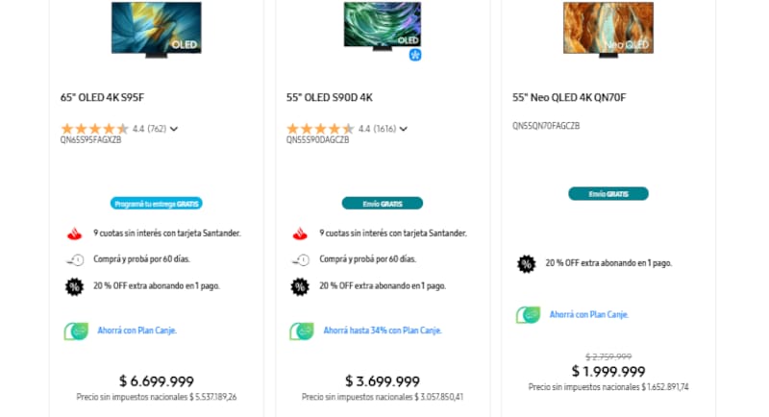Click 60-day trial icon under 65" OLED S95F
769x417 pixels.
coord(74,259)
